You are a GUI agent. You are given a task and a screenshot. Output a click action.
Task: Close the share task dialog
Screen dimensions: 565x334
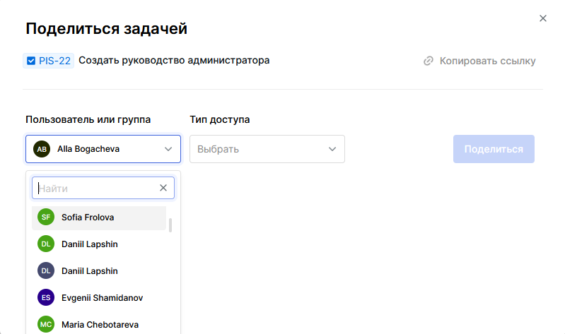click(x=543, y=18)
